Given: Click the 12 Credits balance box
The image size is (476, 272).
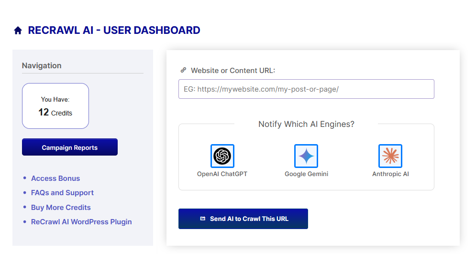Looking at the screenshot, I should click(x=55, y=106).
